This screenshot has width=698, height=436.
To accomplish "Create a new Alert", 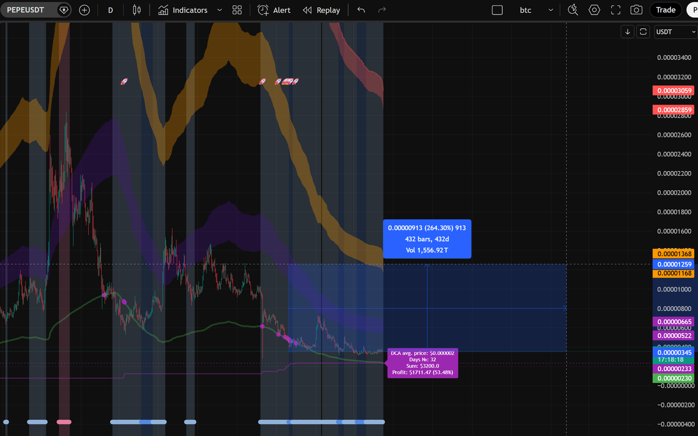I will coord(274,10).
